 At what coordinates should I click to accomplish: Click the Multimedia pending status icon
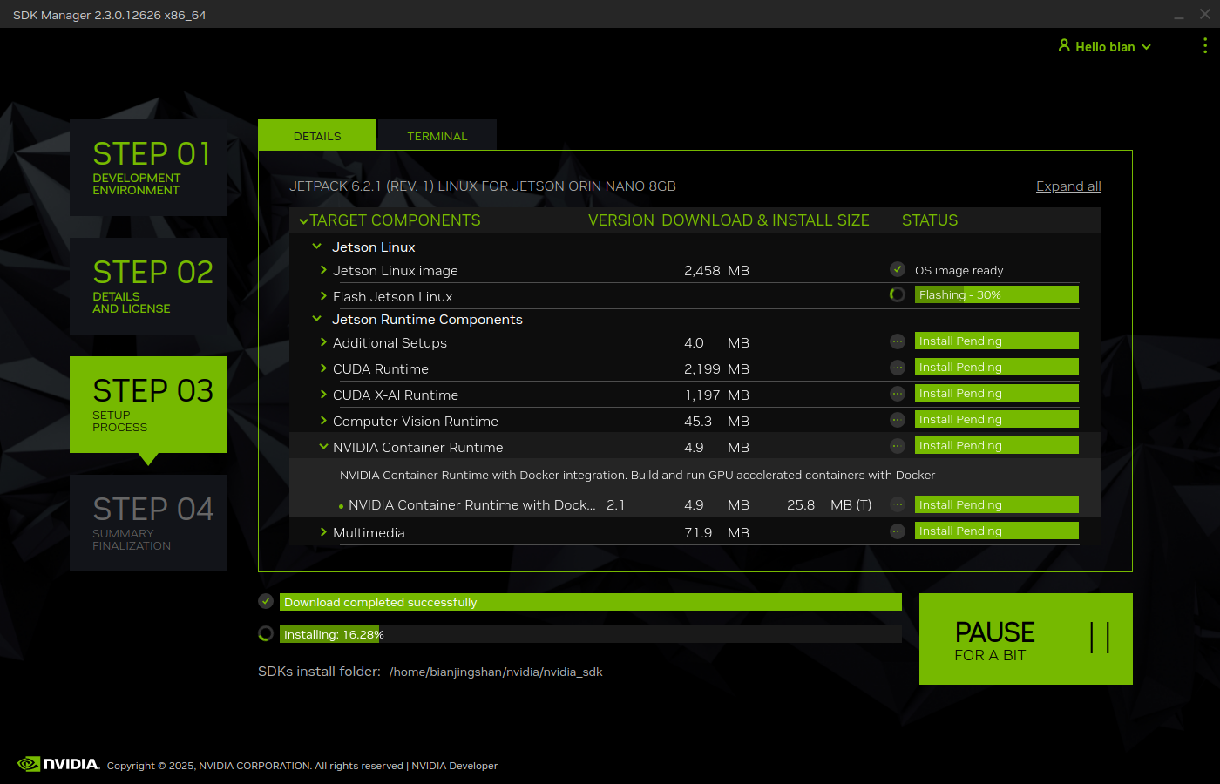coord(898,531)
